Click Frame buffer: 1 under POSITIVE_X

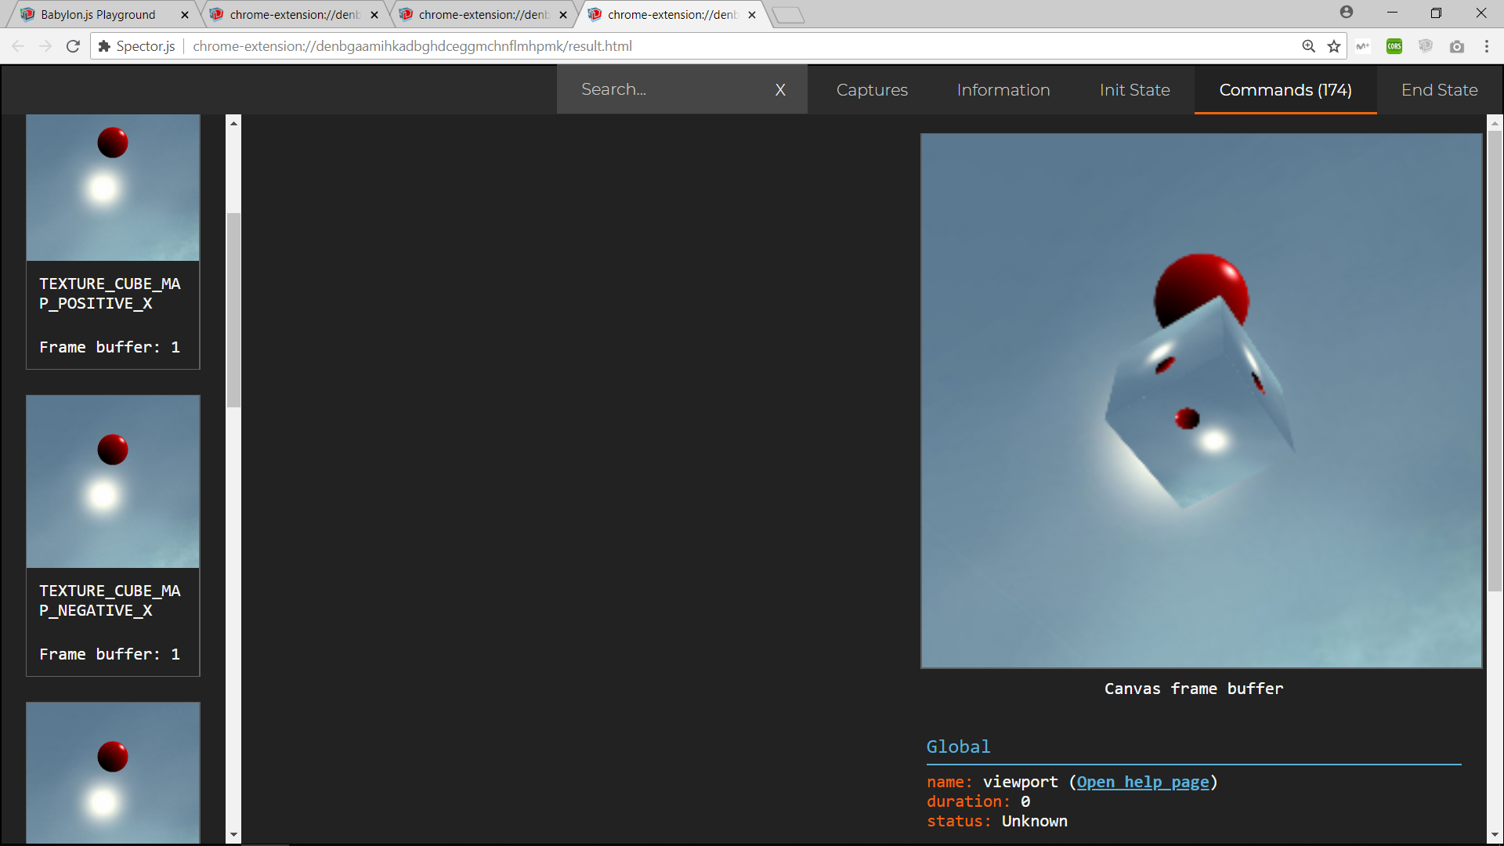pyautogui.click(x=110, y=347)
